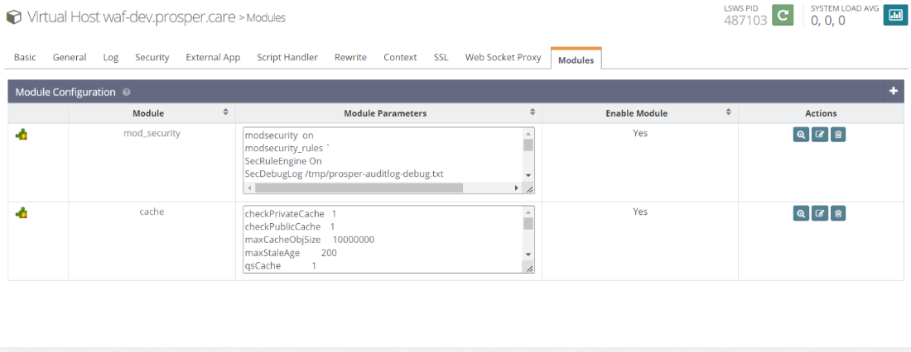The image size is (911, 352).
Task: Sort by Module column
Action: 225,112
